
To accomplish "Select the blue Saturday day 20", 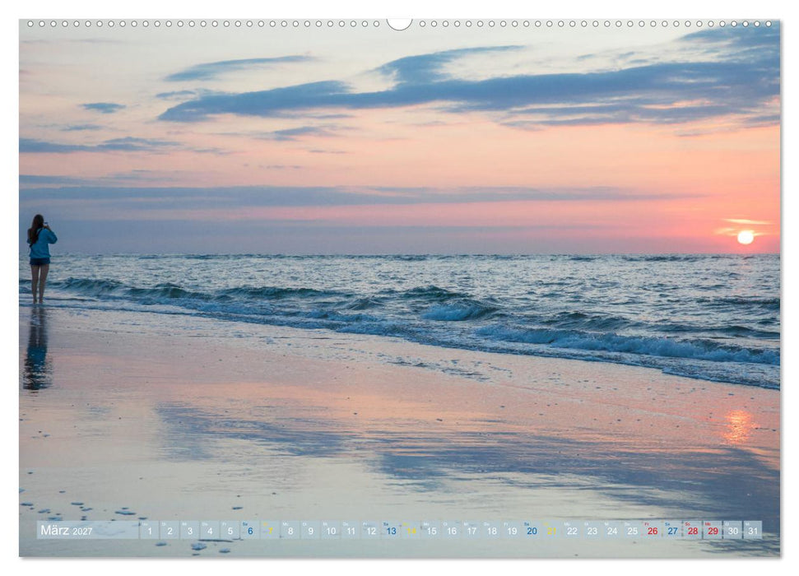I will coord(532,530).
